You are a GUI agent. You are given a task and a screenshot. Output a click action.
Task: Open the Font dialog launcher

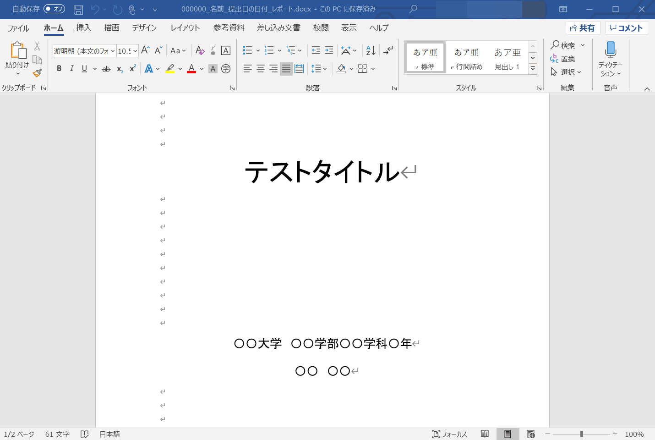click(x=232, y=88)
